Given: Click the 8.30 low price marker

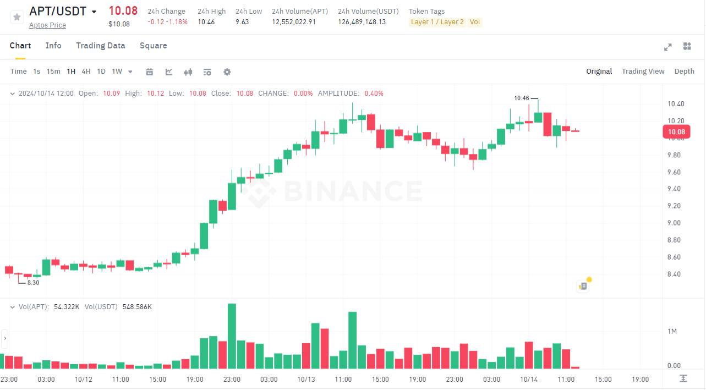Looking at the screenshot, I should pyautogui.click(x=33, y=283).
